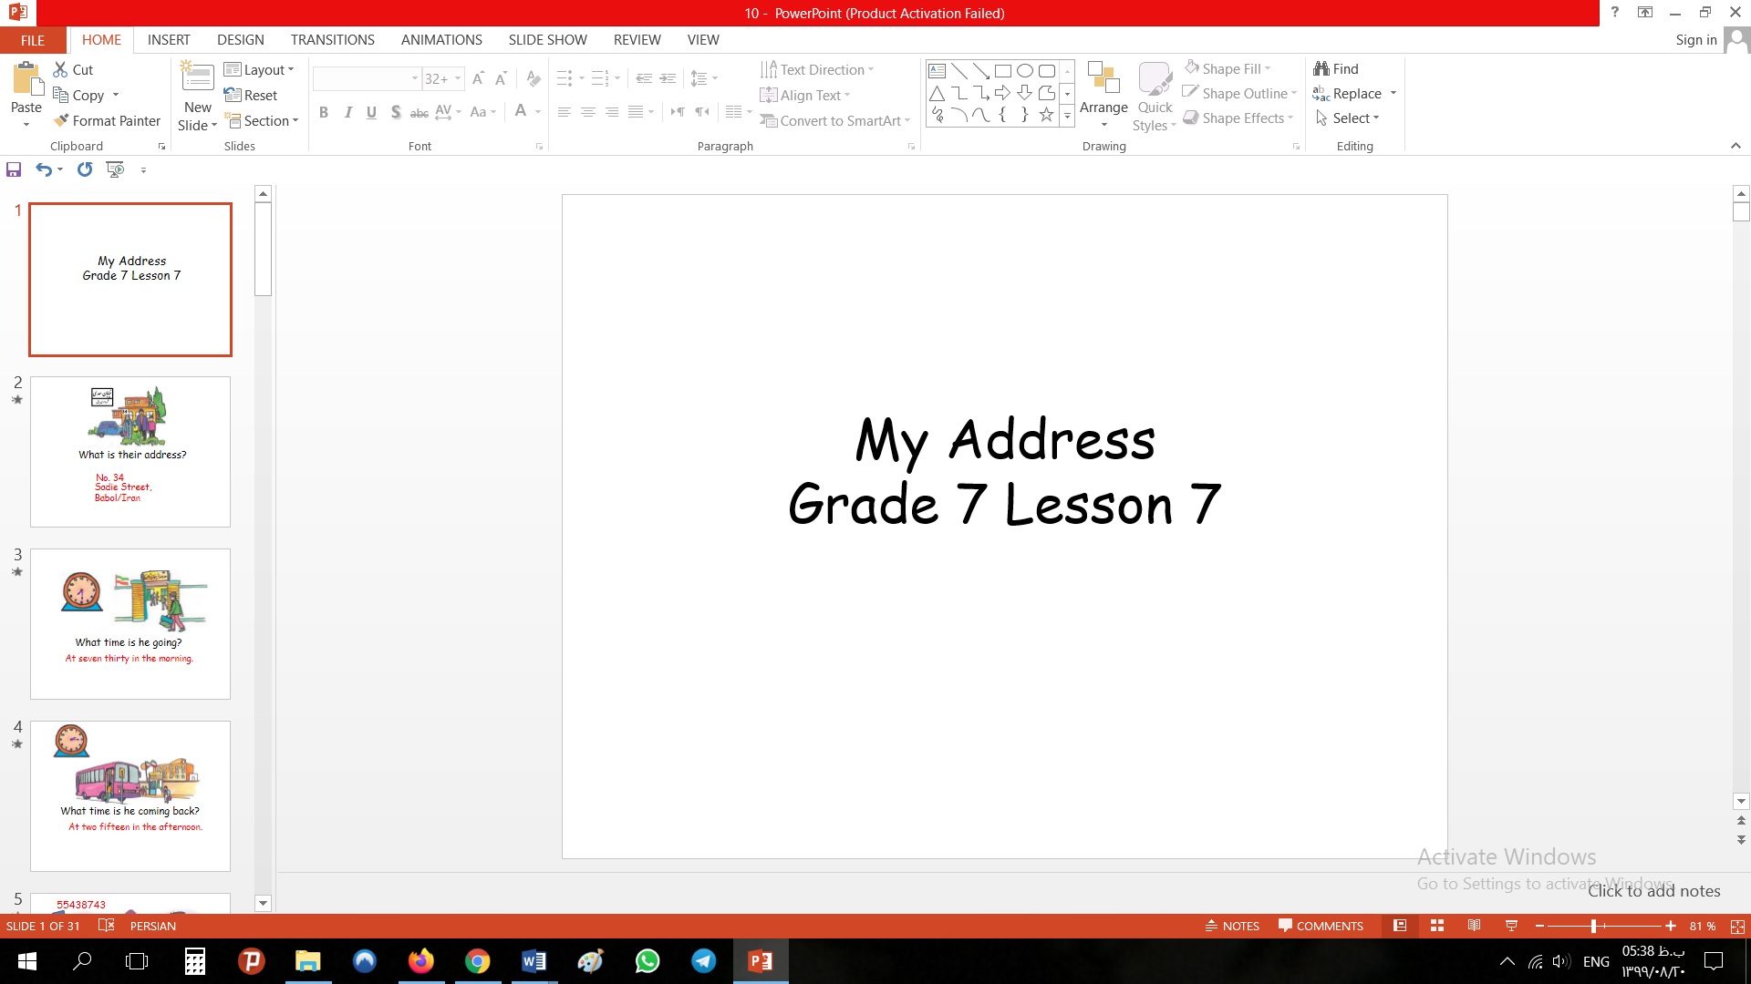Expand the Layout dropdown
This screenshot has width=1751, height=984.
(x=260, y=69)
